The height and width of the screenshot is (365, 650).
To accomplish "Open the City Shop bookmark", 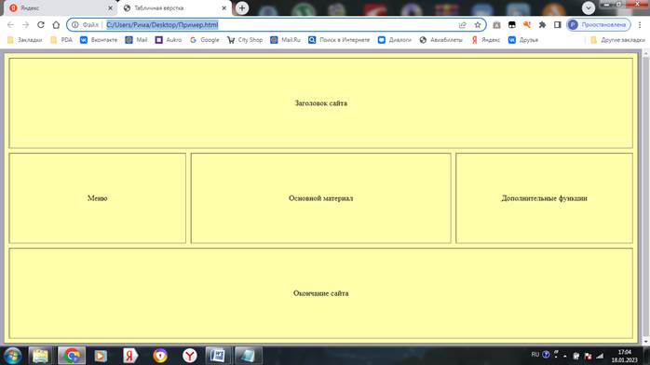I will coord(245,40).
